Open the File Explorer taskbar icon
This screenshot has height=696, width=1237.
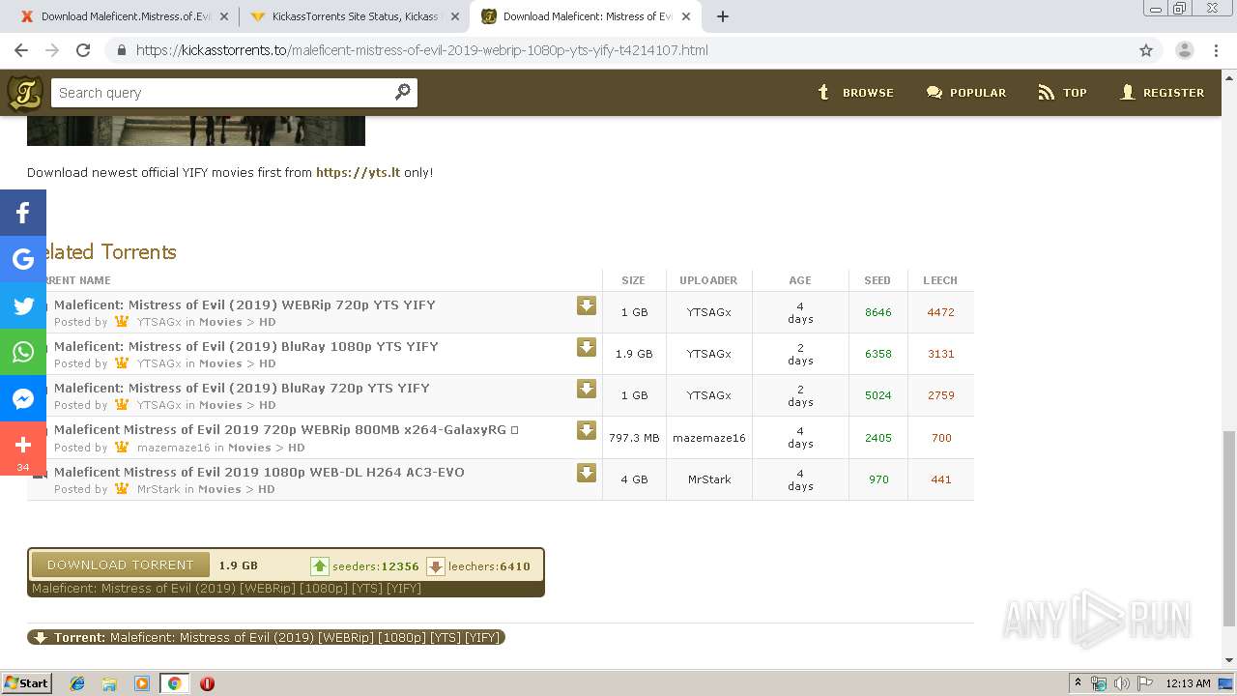[109, 683]
